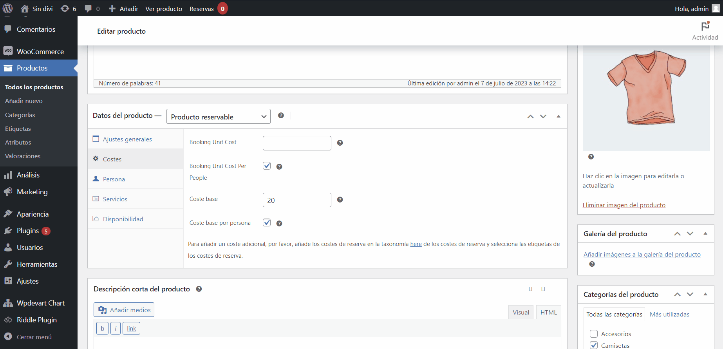Collapse the Datos del producto panel
This screenshot has width=723, height=349.
pos(559,116)
